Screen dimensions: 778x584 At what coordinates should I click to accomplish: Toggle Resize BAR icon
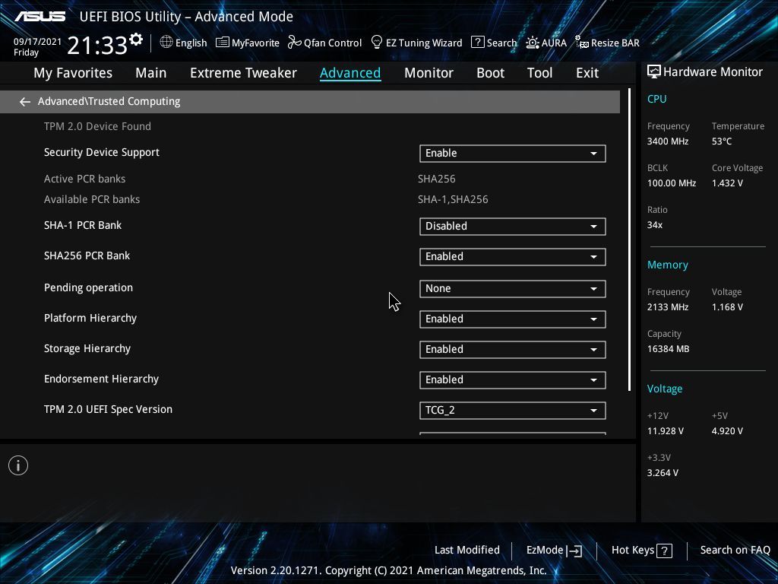582,42
